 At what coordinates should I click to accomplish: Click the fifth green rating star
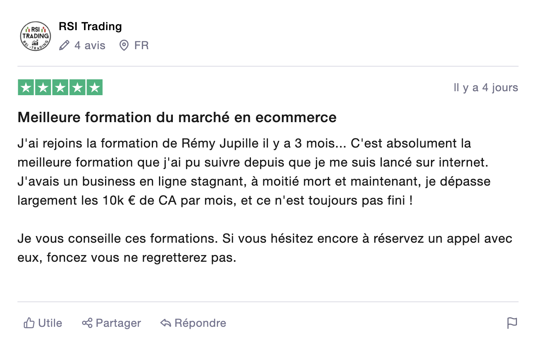[94, 88]
